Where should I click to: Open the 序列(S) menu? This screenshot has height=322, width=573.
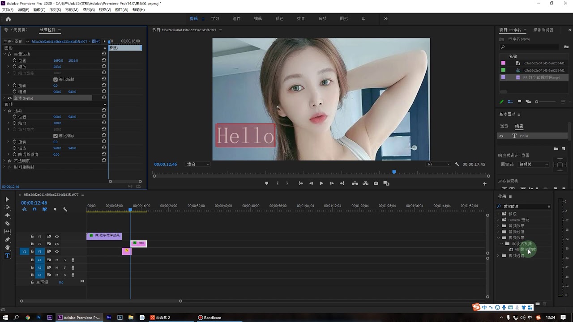tap(55, 9)
